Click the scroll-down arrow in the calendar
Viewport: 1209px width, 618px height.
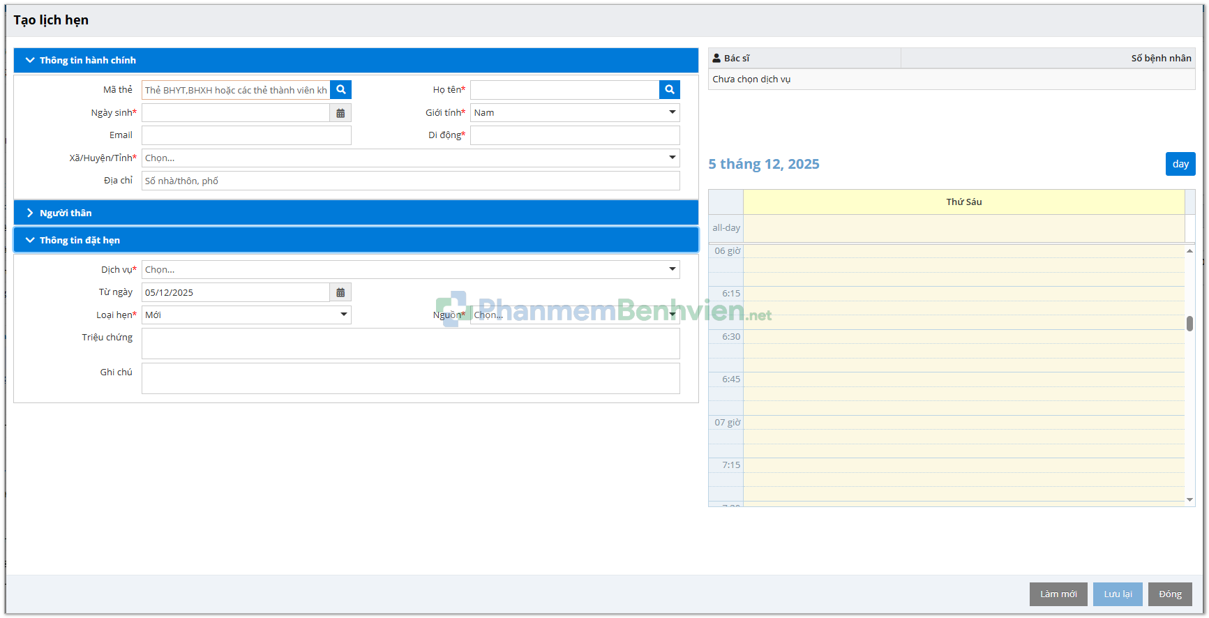pyautogui.click(x=1189, y=499)
